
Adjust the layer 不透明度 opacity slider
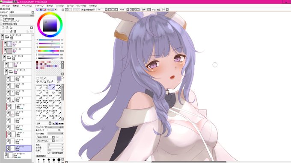click(22, 15)
